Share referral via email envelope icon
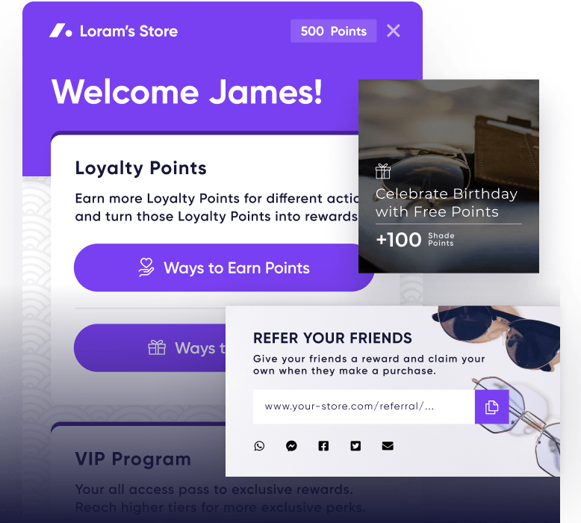Viewport: 581px width, 523px height. click(x=388, y=445)
